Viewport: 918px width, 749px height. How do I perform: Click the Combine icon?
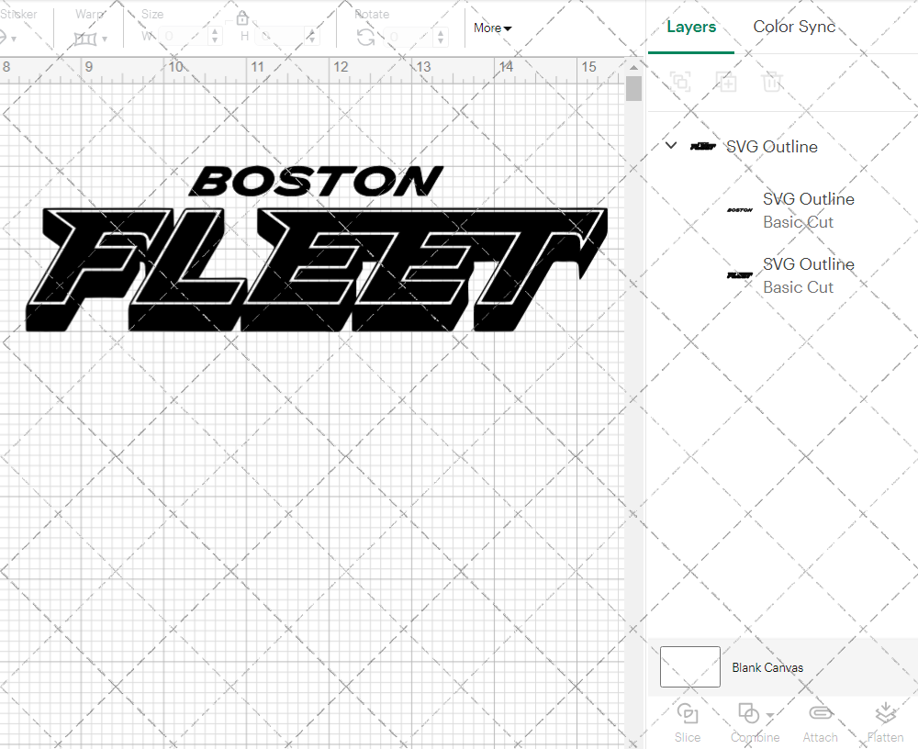click(748, 712)
